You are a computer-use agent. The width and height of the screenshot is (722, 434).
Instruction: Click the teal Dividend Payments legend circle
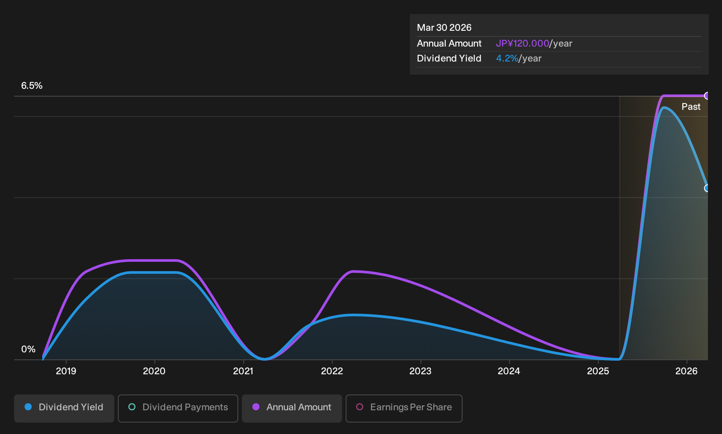(132, 407)
